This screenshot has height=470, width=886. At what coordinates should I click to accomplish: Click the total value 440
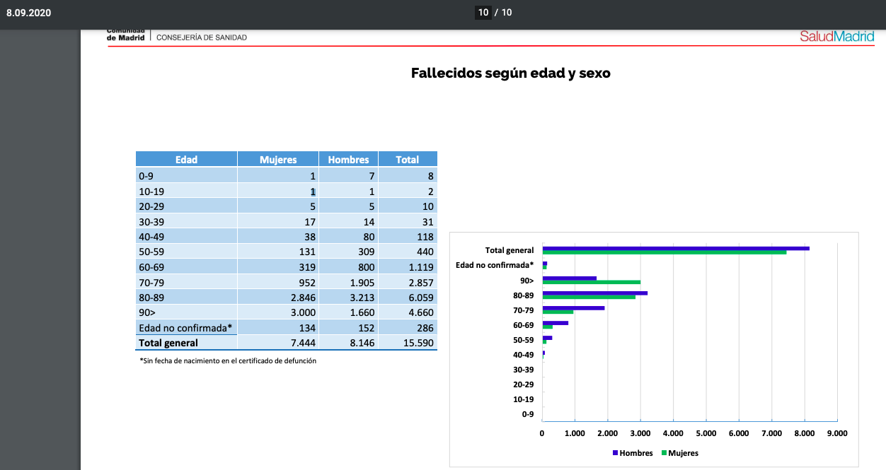pyautogui.click(x=425, y=252)
